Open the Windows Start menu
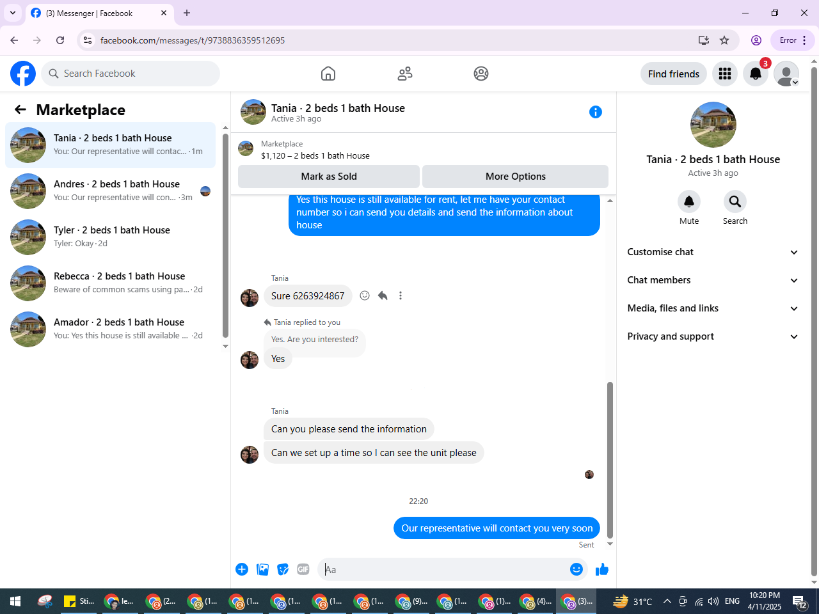 pyautogui.click(x=15, y=601)
